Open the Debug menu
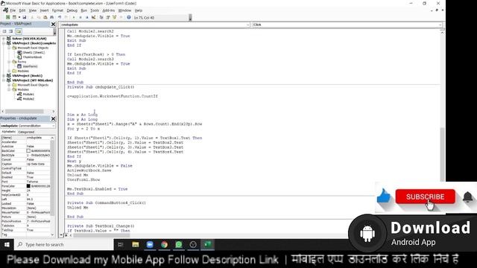Viewport: 477px width, 268px height. [72, 10]
